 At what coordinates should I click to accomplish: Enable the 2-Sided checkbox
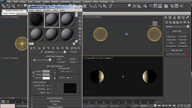point(68,59)
